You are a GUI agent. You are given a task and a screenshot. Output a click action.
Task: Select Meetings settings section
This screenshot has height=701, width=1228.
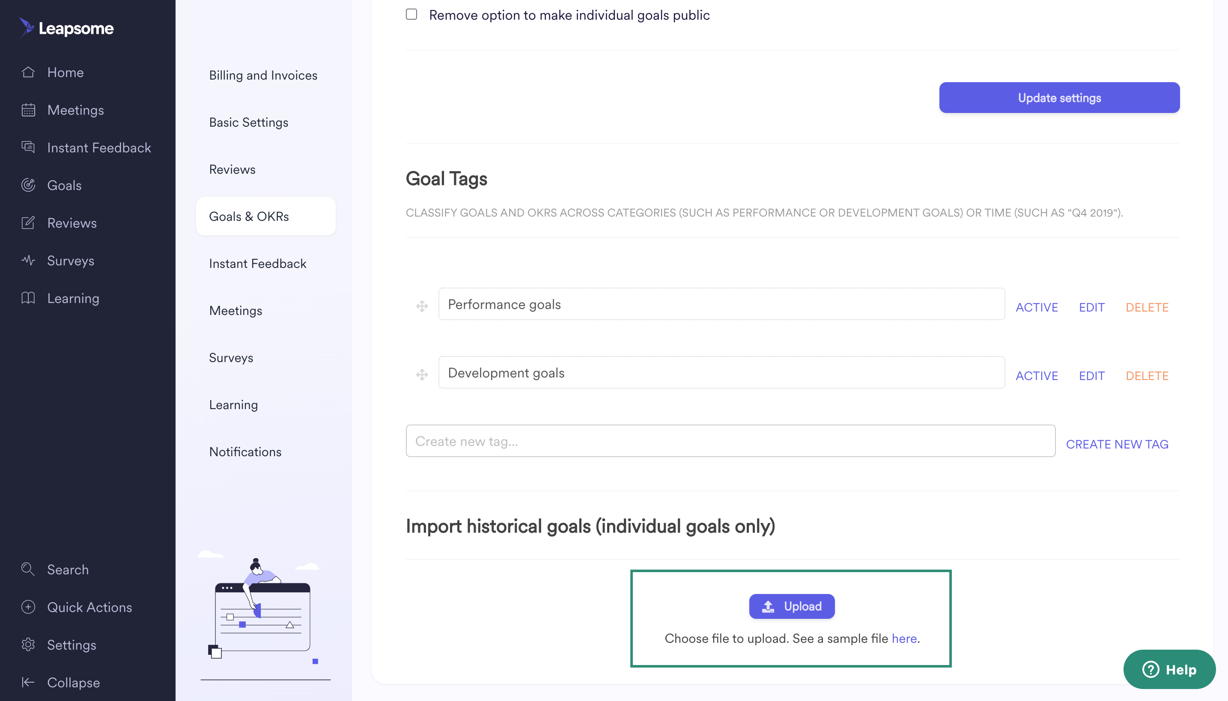coord(235,311)
